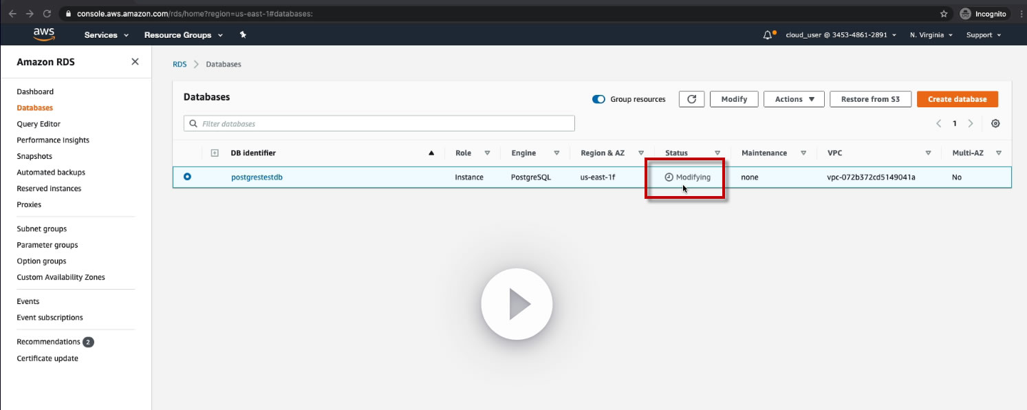Open Subnet groups in the sidebar
The height and width of the screenshot is (410, 1027).
42,228
